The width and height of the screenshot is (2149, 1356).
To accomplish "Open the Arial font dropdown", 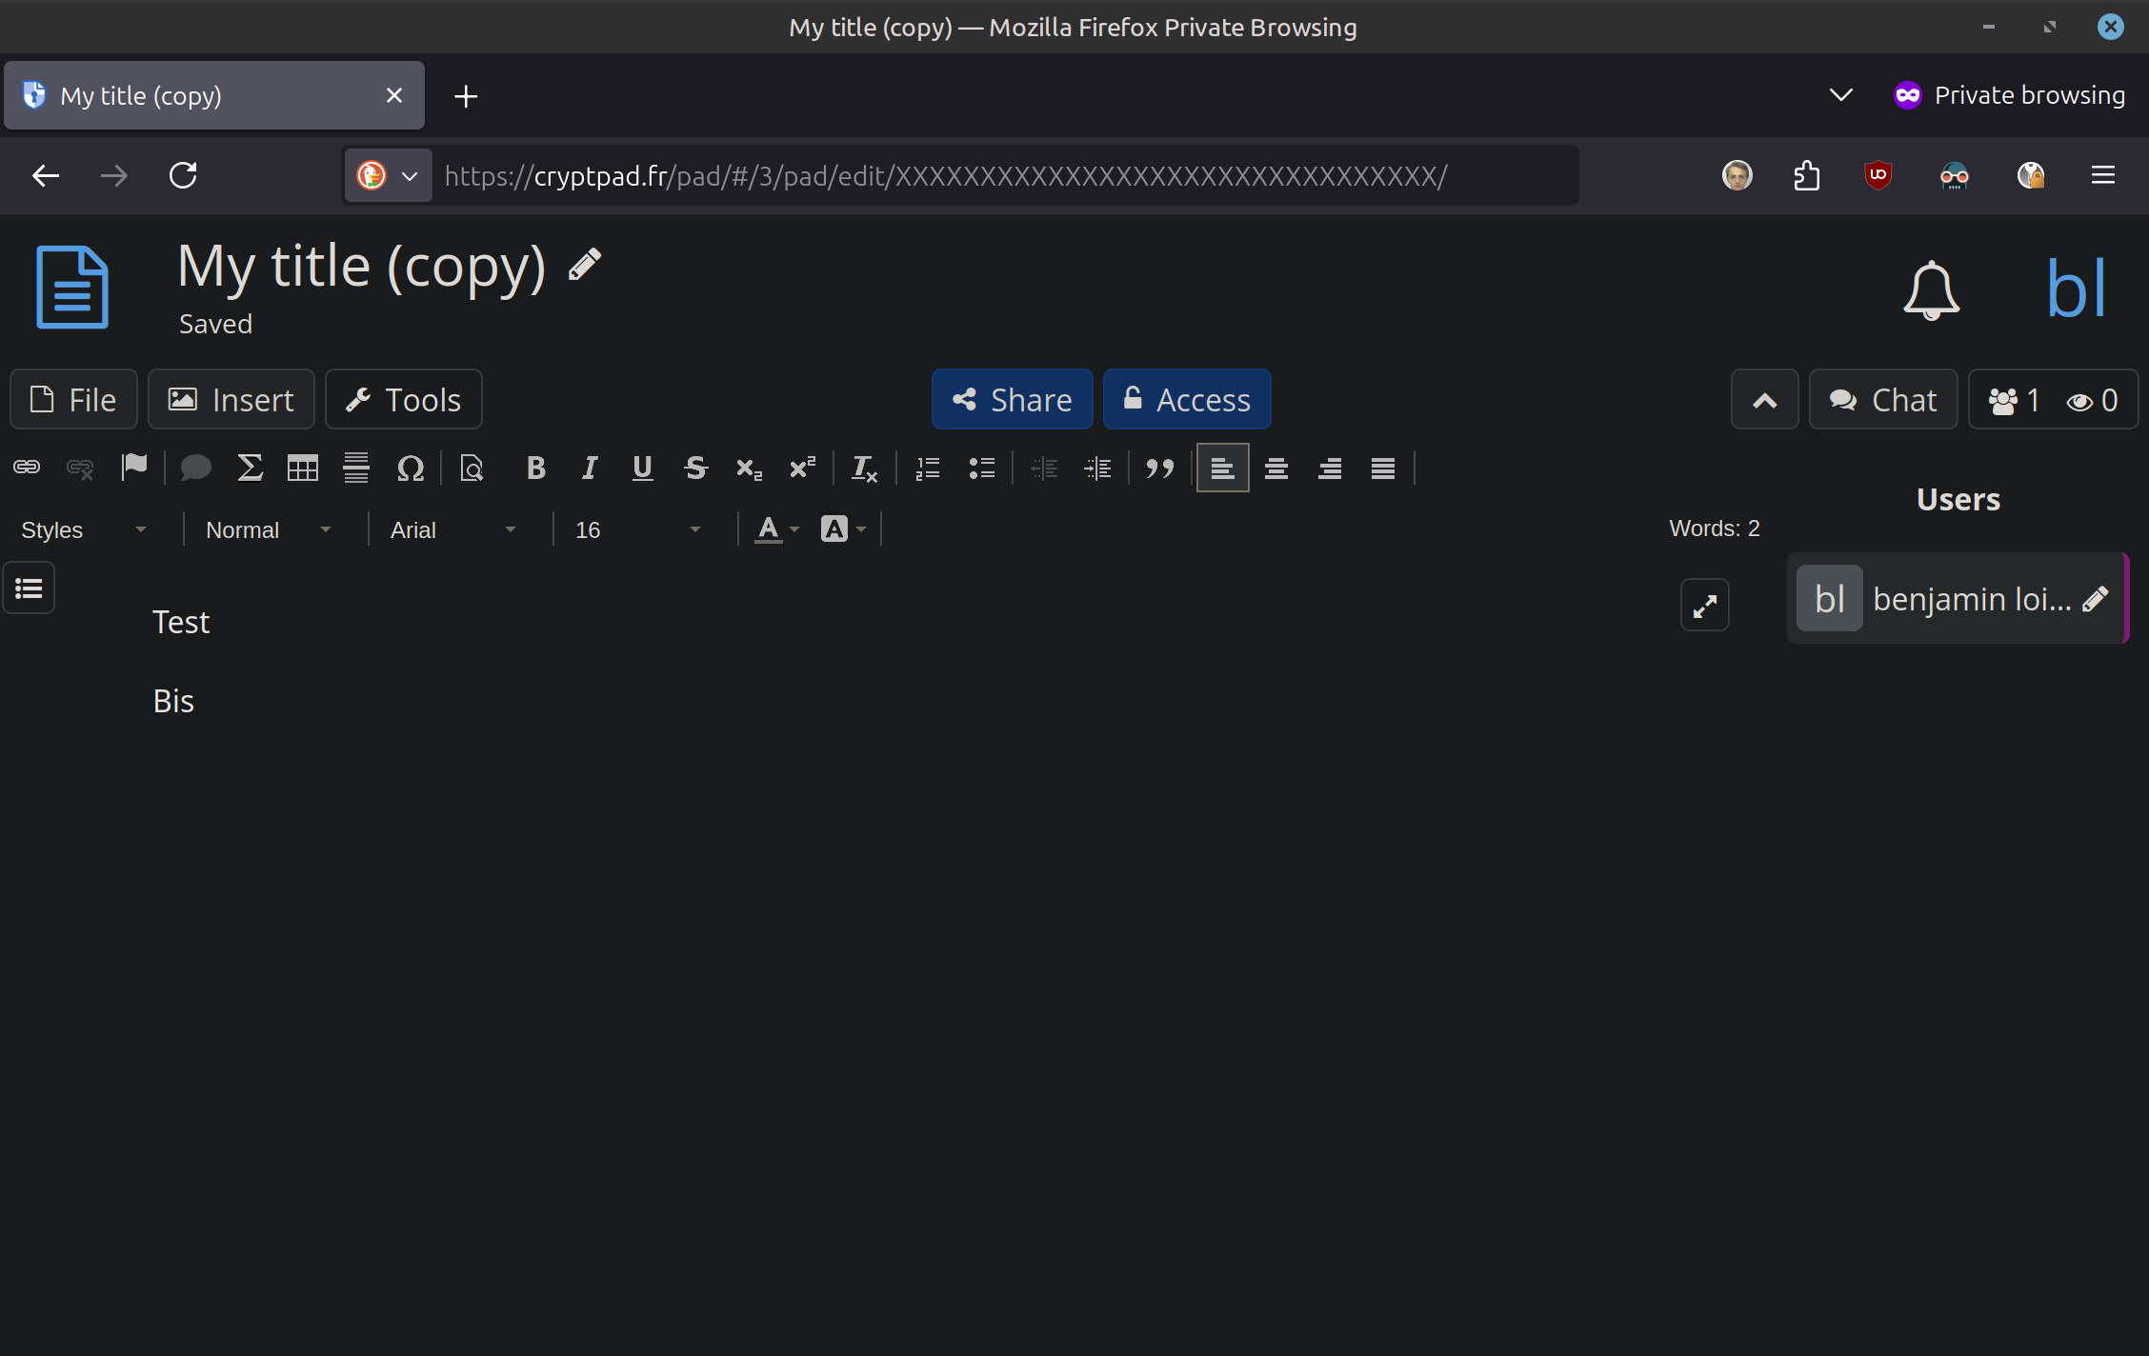I will (452, 529).
